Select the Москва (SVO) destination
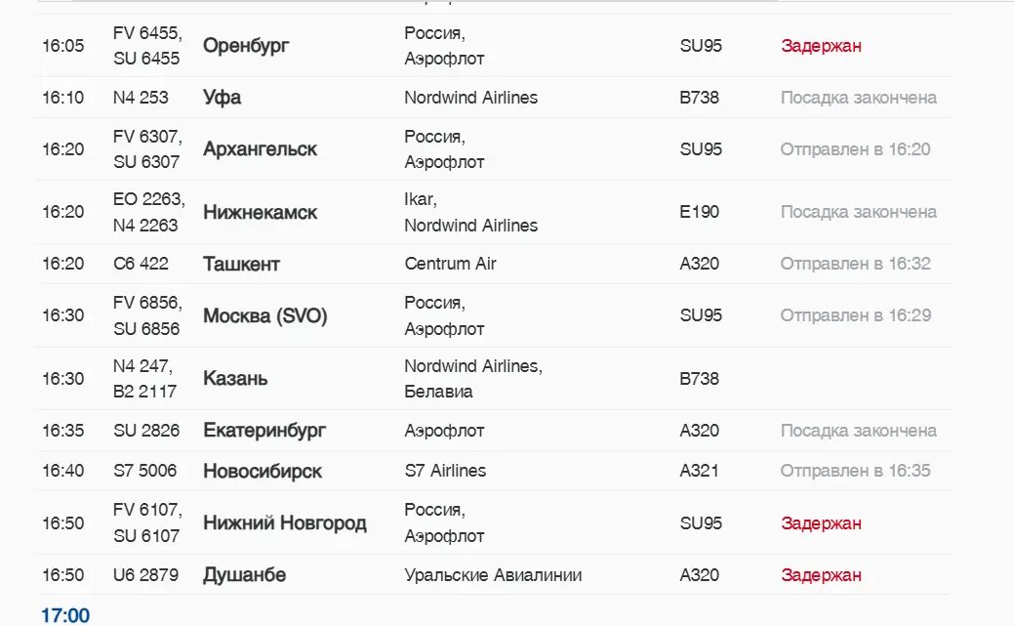Image resolution: width=1014 pixels, height=626 pixels. [x=264, y=315]
